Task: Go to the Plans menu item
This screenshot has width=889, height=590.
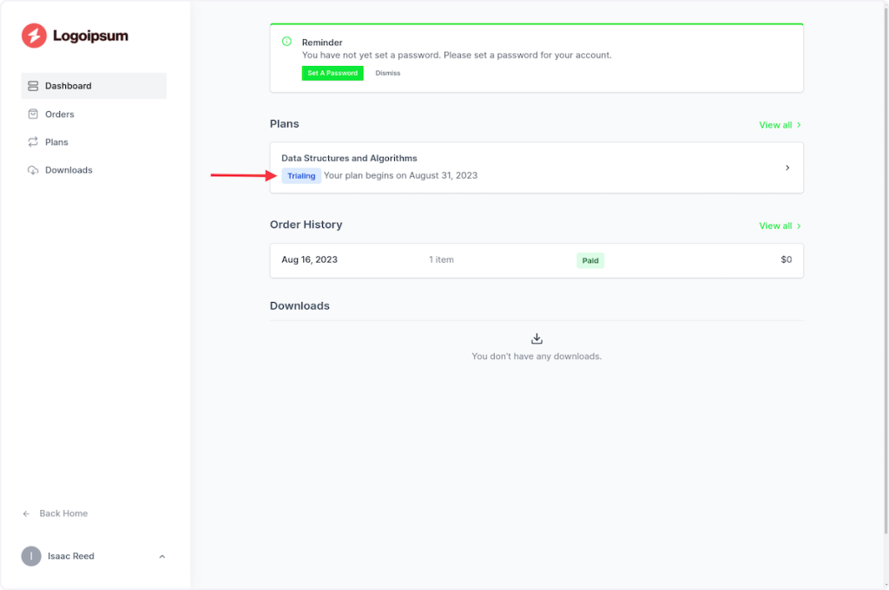Action: pyautogui.click(x=56, y=142)
